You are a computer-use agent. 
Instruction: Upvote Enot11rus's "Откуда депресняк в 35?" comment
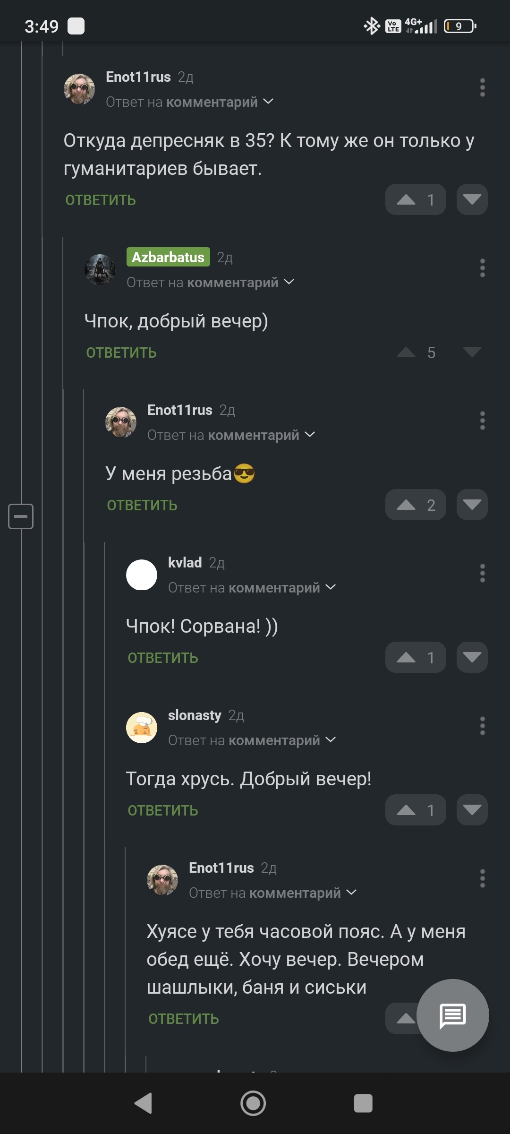[x=415, y=200]
